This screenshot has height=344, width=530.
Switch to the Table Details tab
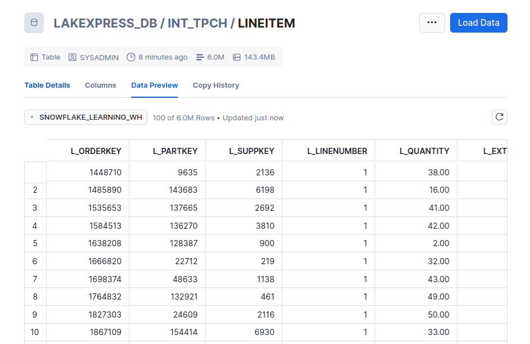pyautogui.click(x=47, y=85)
